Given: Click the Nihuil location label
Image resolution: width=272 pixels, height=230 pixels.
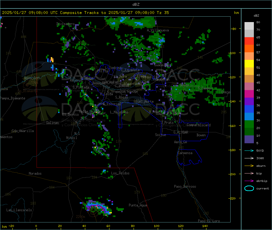Looking at the screenshot, I should pos(71,138).
